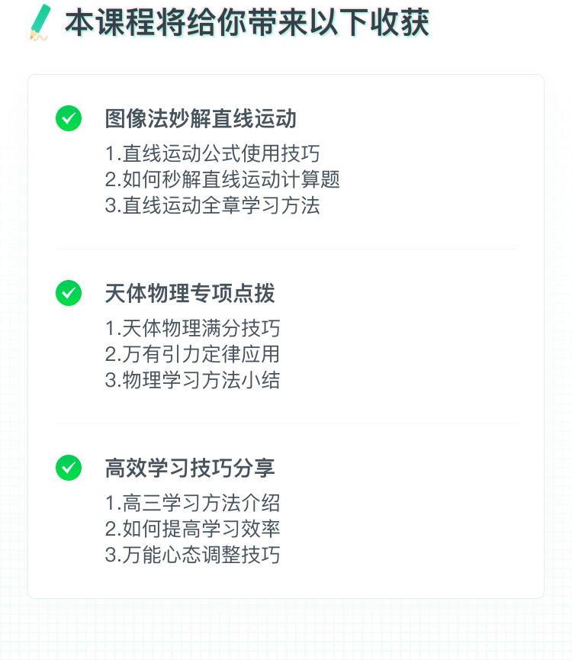Click checkmark icon next to 高效学习技巧分享
Screen dimensions: 572x660
click(69, 468)
